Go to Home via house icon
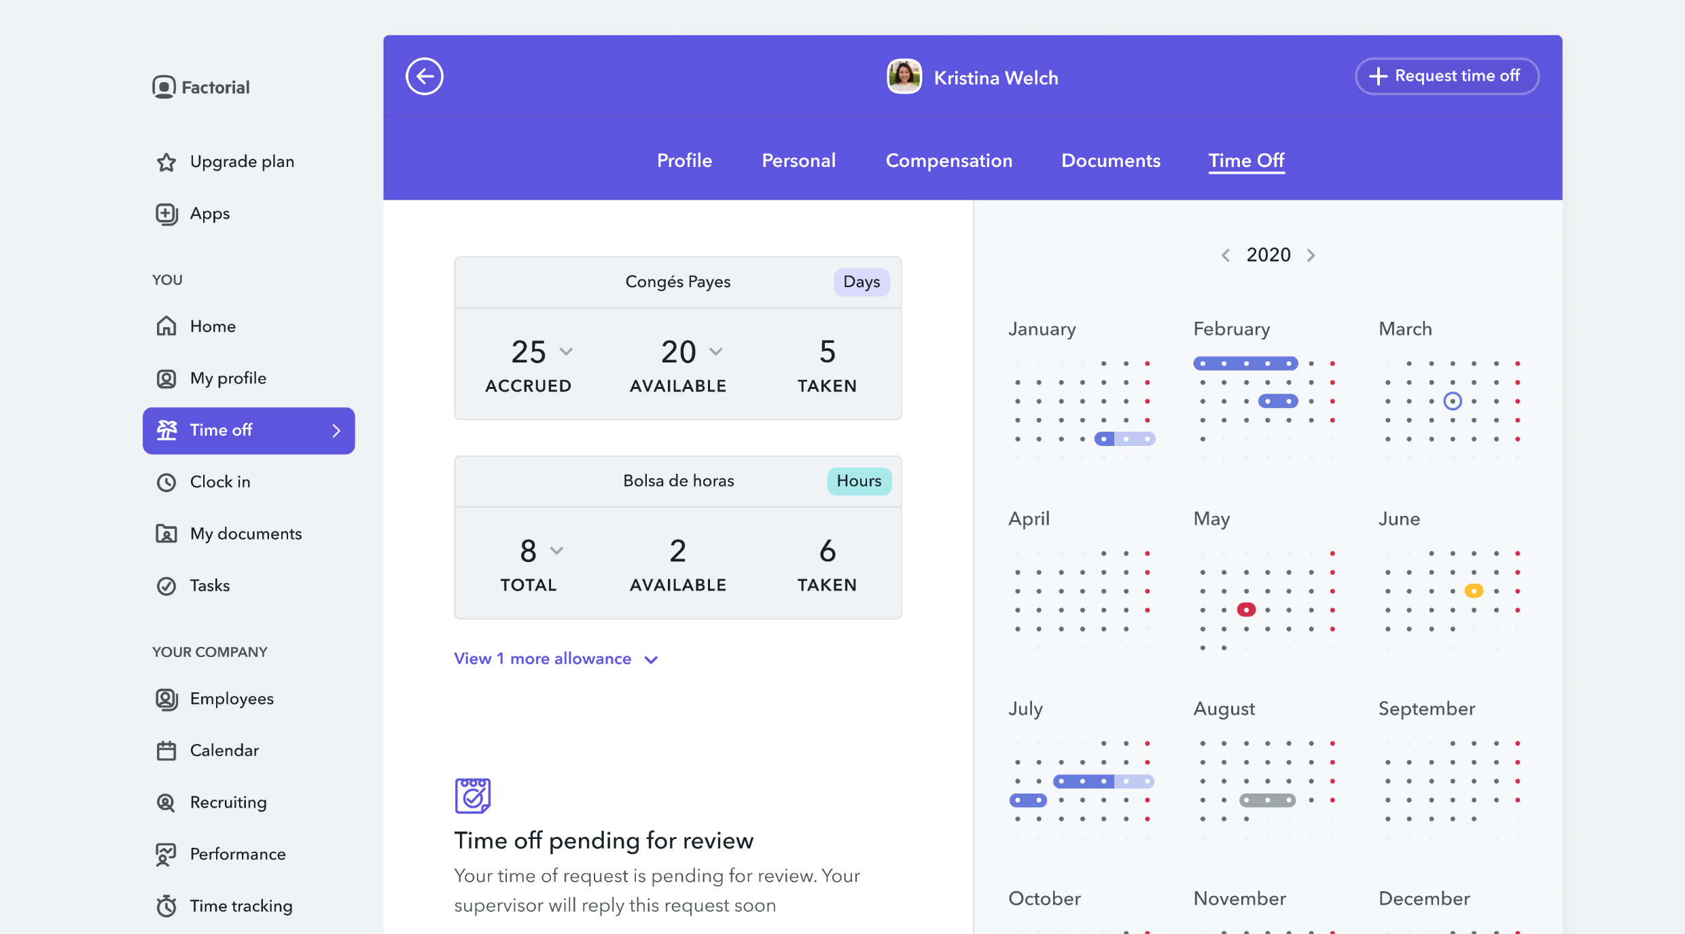1685x934 pixels. point(166,326)
